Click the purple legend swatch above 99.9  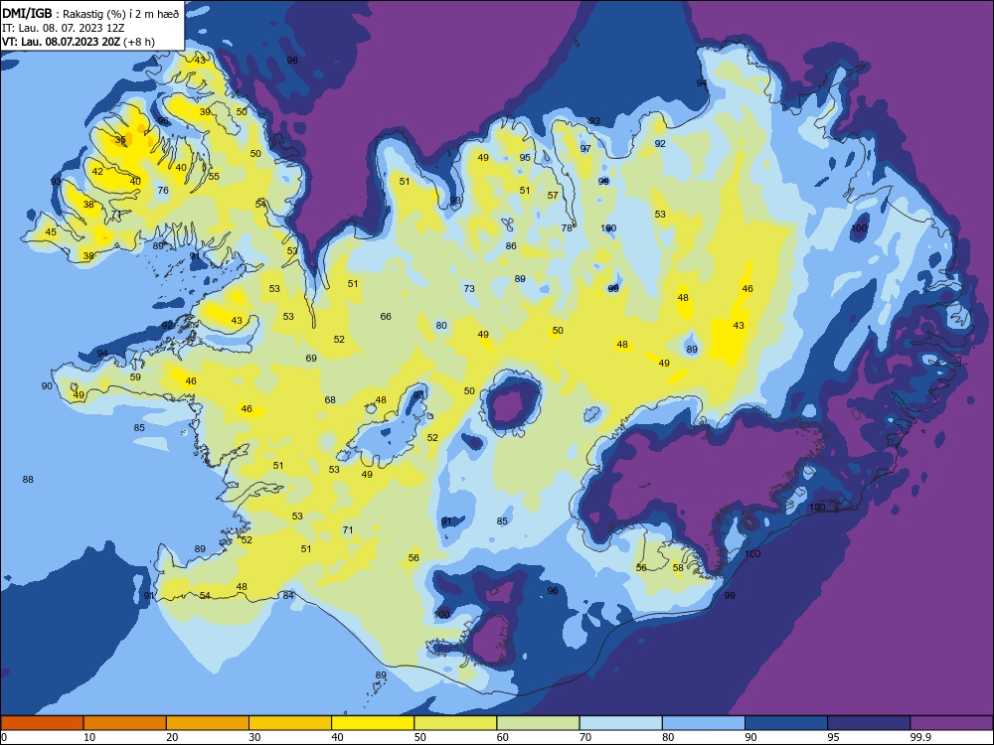point(951,723)
